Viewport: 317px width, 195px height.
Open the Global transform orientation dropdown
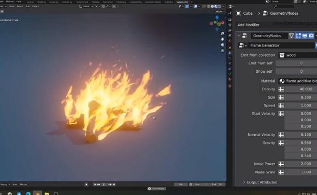86,7
